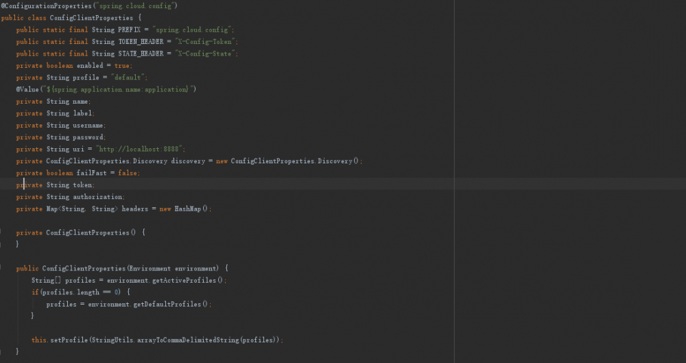This screenshot has width=686, height=363.
Task: Click the 'this.setProfile' call
Action: click(x=60, y=340)
